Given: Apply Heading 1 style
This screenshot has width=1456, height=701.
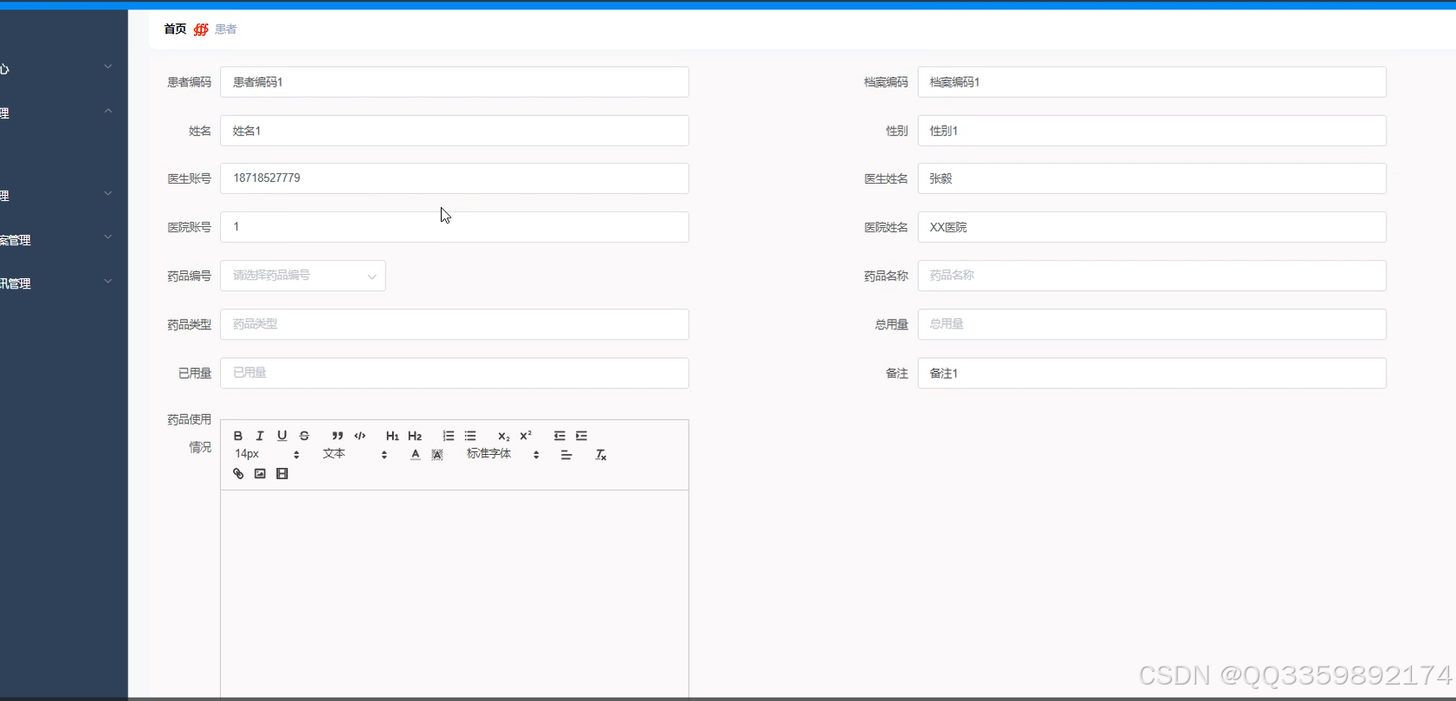Looking at the screenshot, I should (x=392, y=436).
